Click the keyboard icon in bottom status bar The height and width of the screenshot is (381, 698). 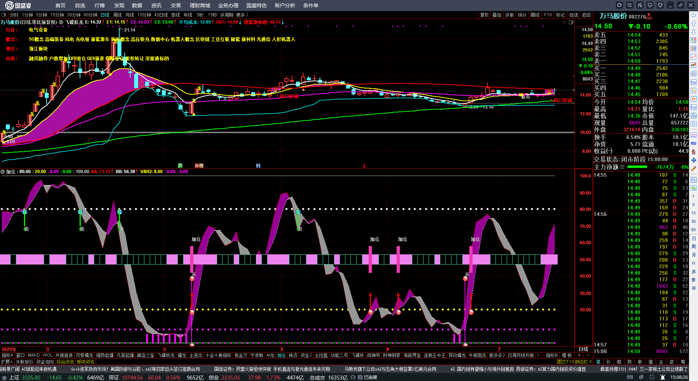click(630, 377)
